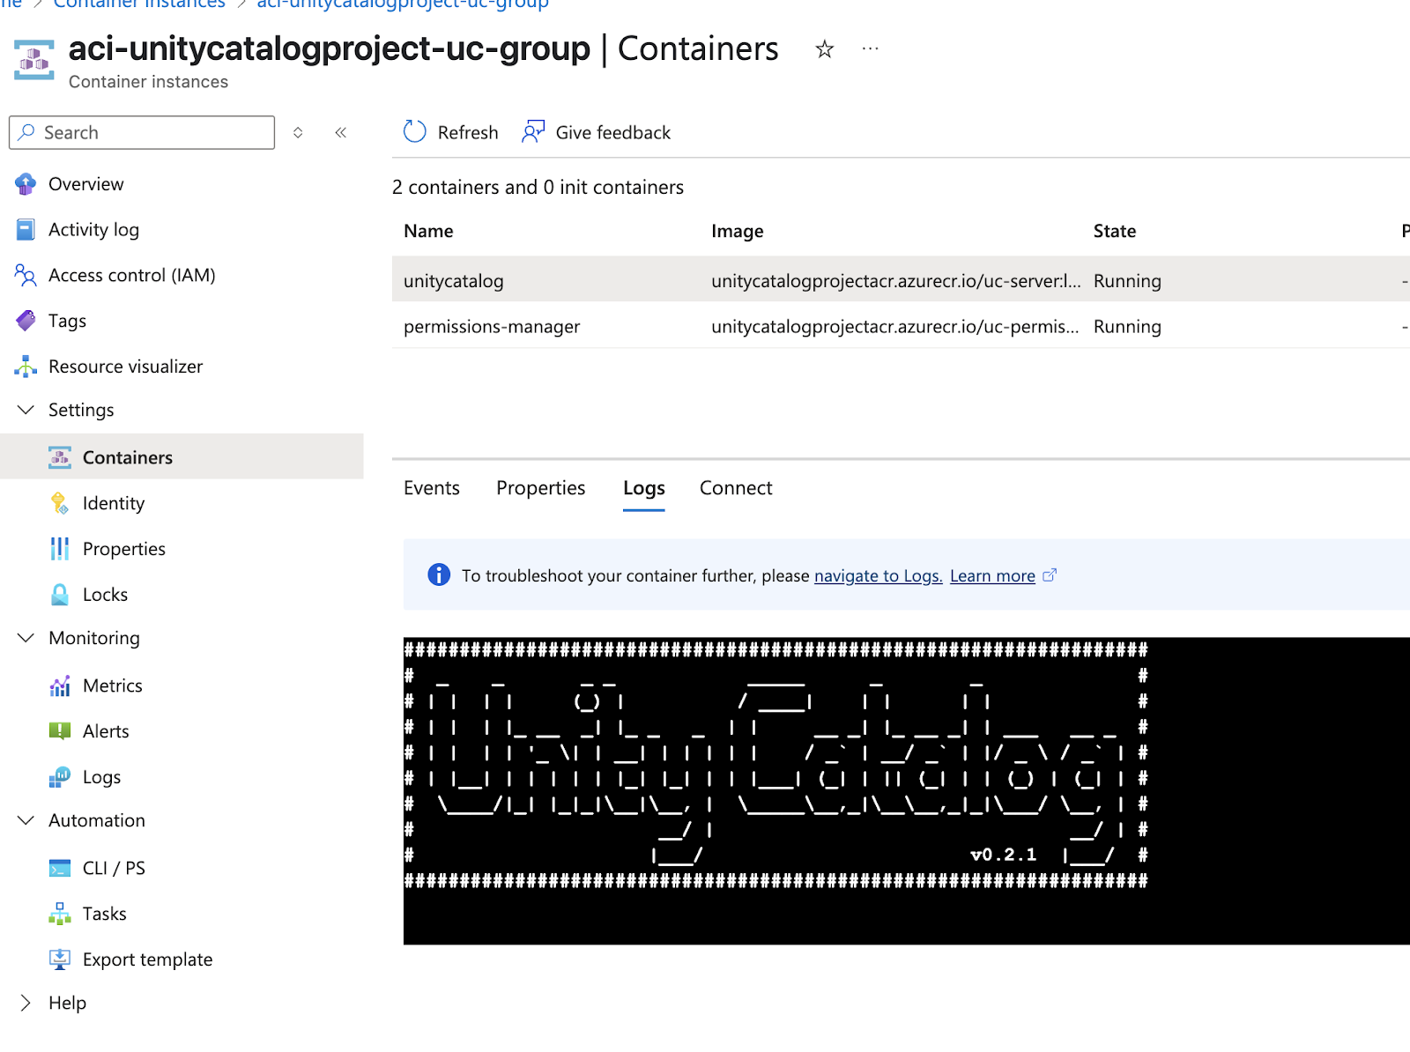Follow the Learn more link
1410x1052 pixels.
point(992,576)
